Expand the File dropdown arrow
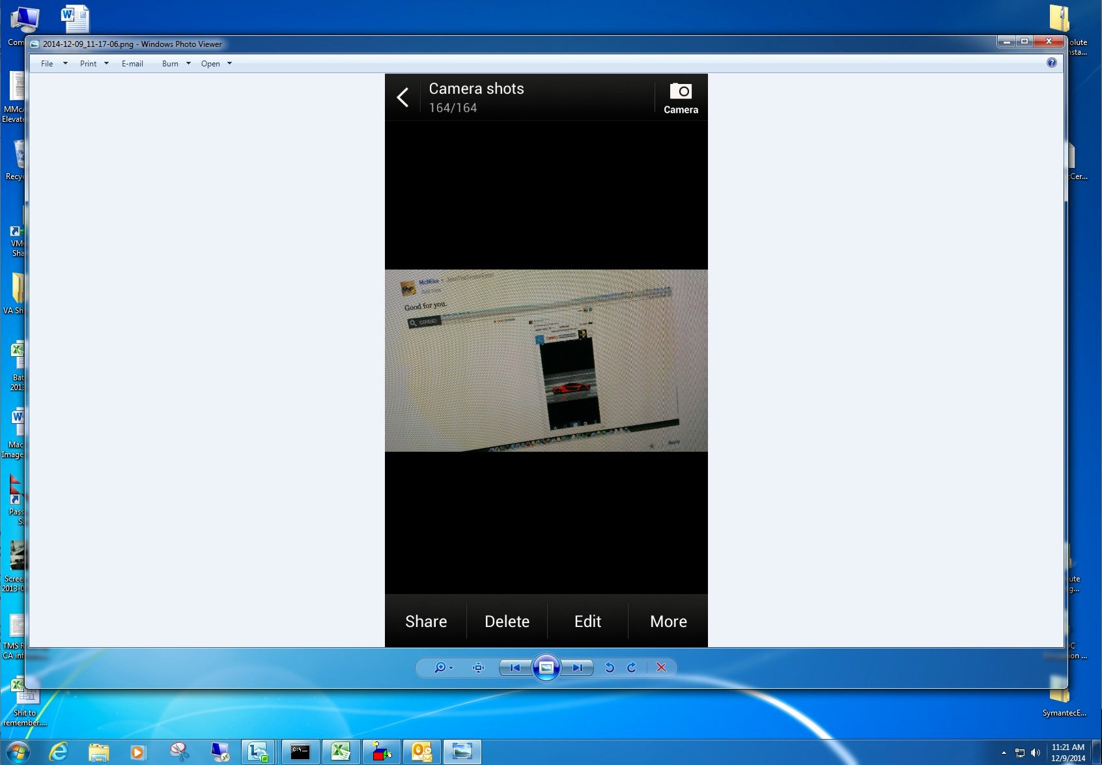This screenshot has width=1102, height=765. 65,64
